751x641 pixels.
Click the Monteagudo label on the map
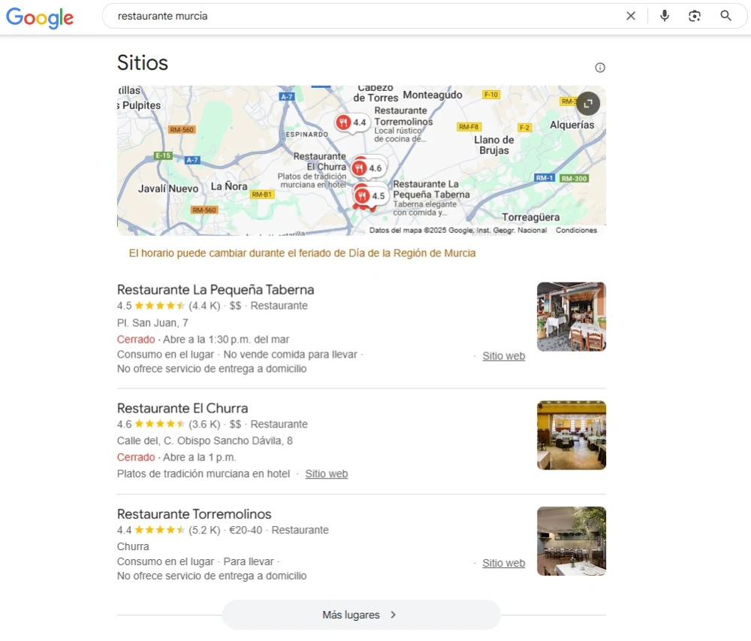433,95
